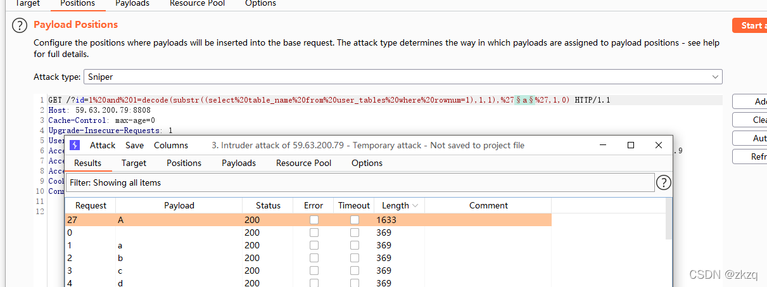Click the Start attack button
Viewport: 767px width, 287px height.
click(749, 25)
